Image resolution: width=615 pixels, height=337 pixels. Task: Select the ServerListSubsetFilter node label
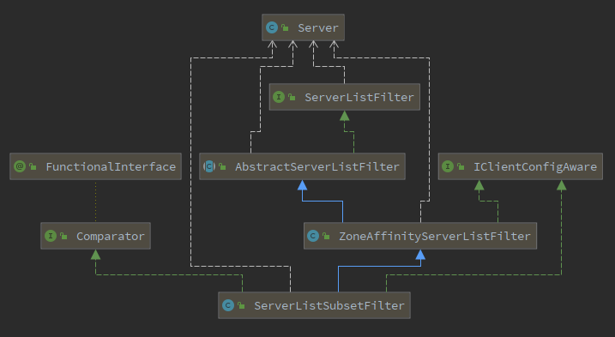pyautogui.click(x=329, y=305)
